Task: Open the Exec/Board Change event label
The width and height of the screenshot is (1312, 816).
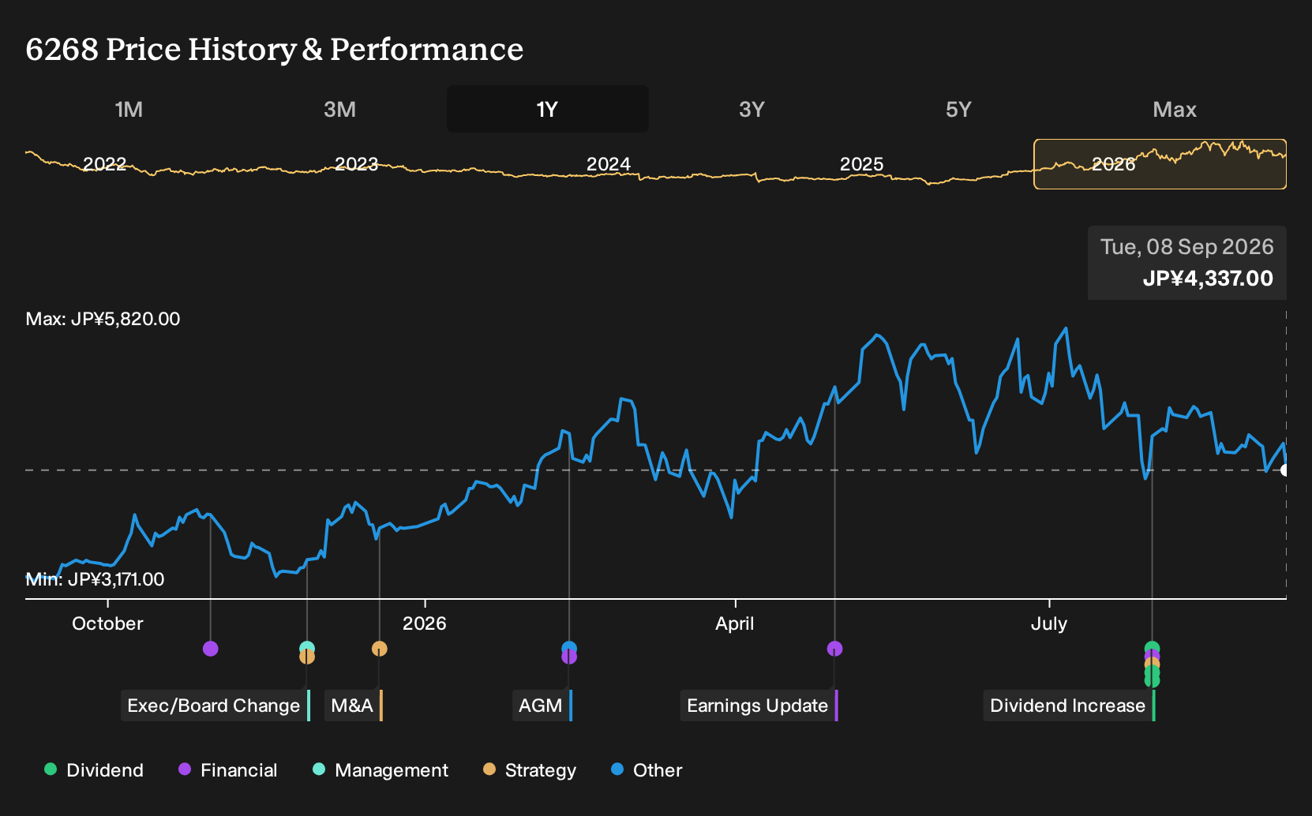Action: (x=216, y=706)
